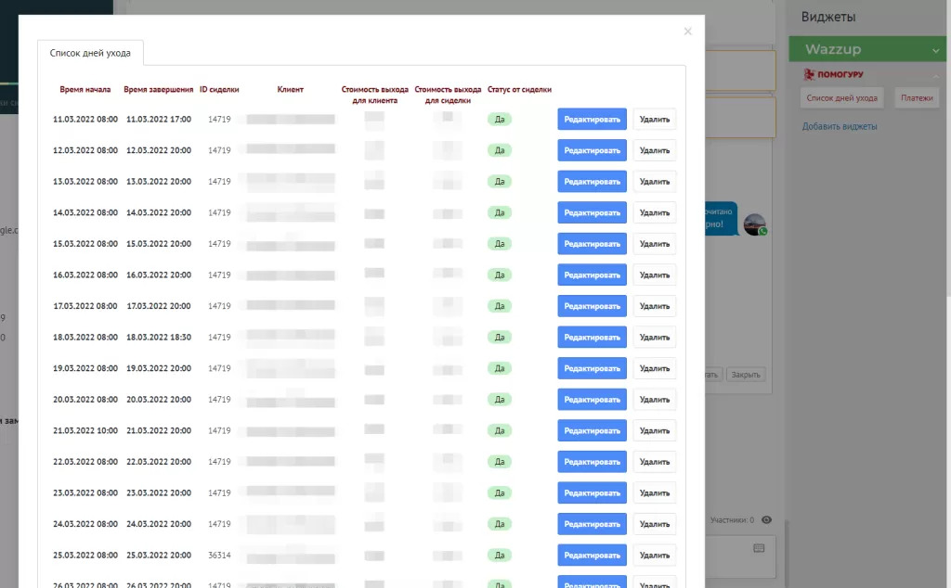The image size is (951, 588).
Task: Click the Стоимость выхода для сиделки header
Action: (448, 96)
